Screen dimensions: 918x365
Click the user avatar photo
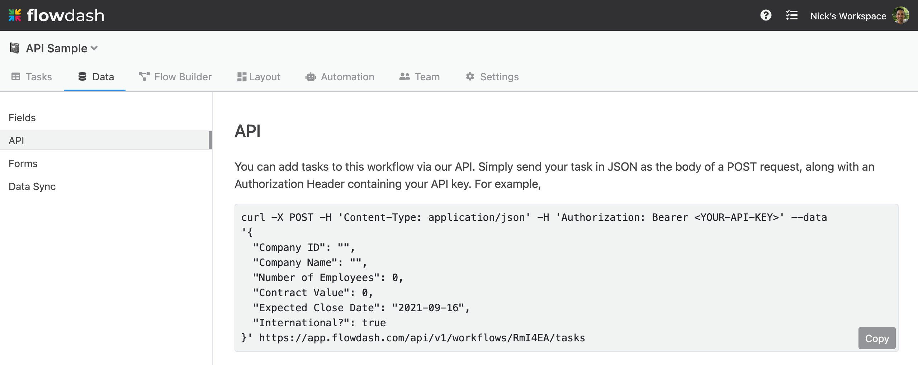click(901, 15)
